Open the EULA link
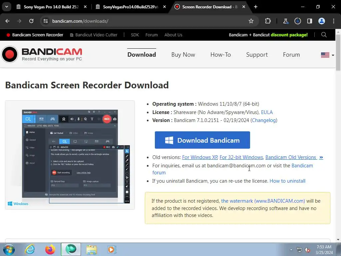The width and height of the screenshot is (341, 256). (x=267, y=112)
